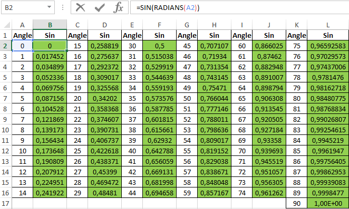Select column B header
349x209 pixels.
(x=50, y=25)
